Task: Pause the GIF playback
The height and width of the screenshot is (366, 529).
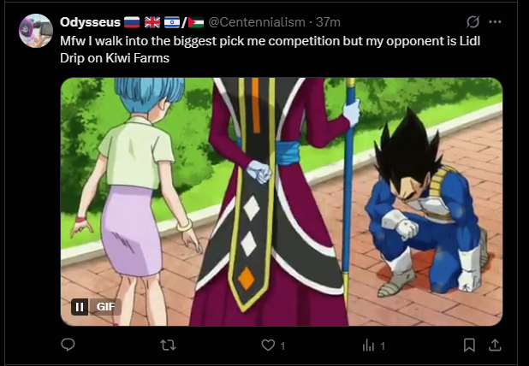Action: coord(80,307)
